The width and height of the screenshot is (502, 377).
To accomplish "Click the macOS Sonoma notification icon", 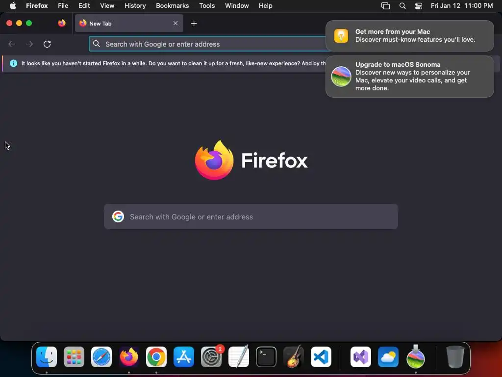I will 341,77.
